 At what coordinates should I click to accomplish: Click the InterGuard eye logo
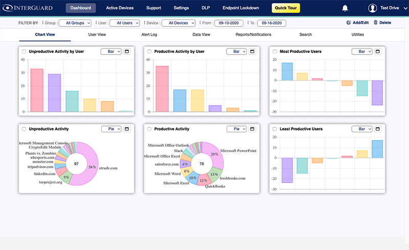[8, 8]
